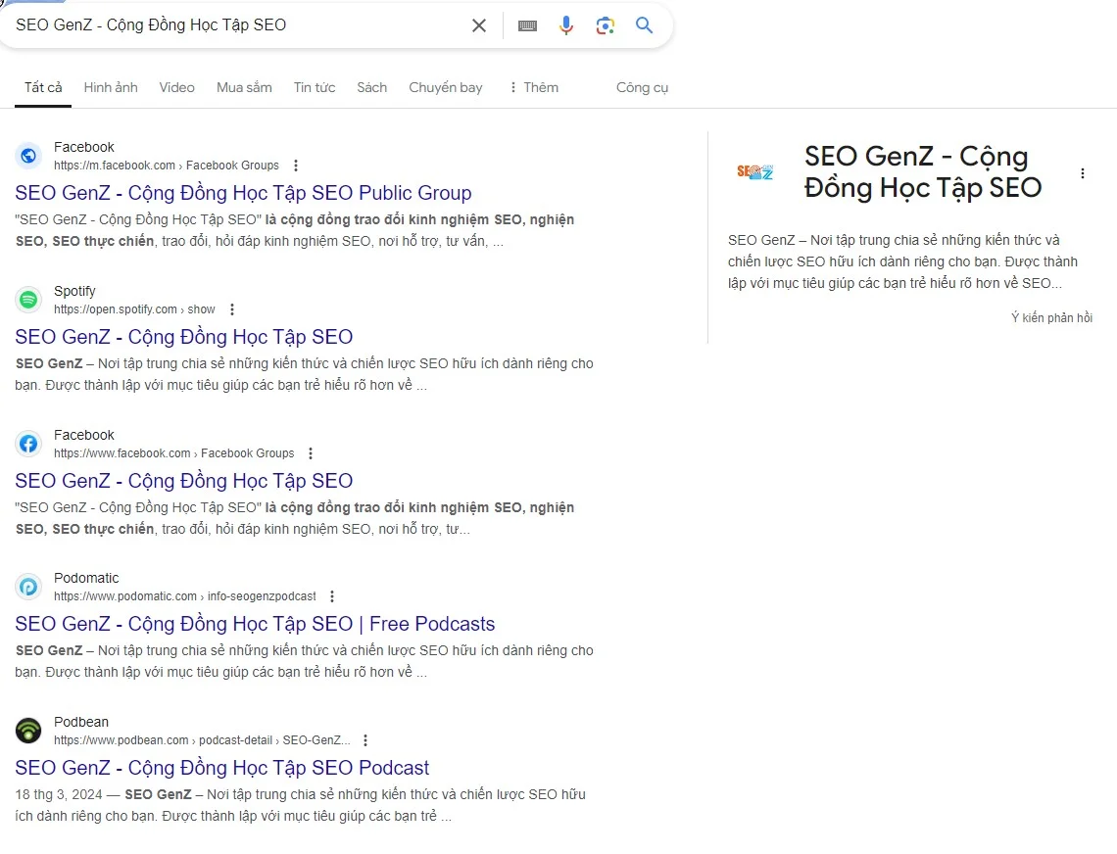
Task: Open the Free Podcasts Podomatic result link
Action: [x=255, y=624]
